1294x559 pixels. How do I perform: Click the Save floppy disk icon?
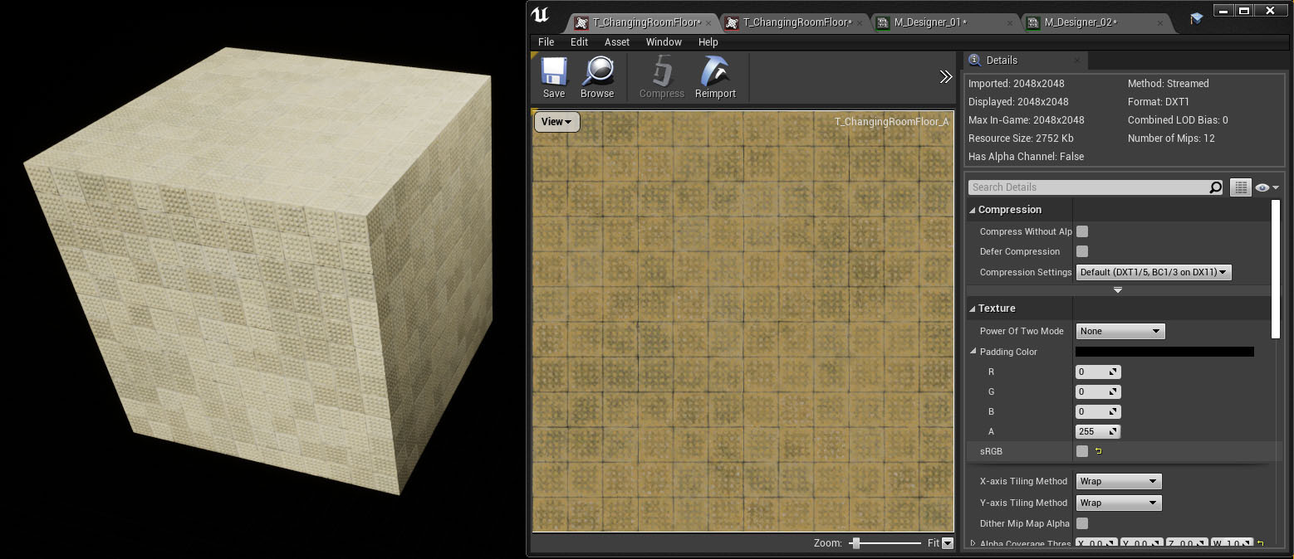coord(554,72)
